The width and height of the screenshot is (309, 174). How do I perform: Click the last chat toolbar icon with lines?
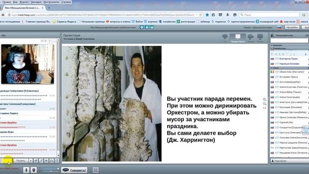(57, 161)
